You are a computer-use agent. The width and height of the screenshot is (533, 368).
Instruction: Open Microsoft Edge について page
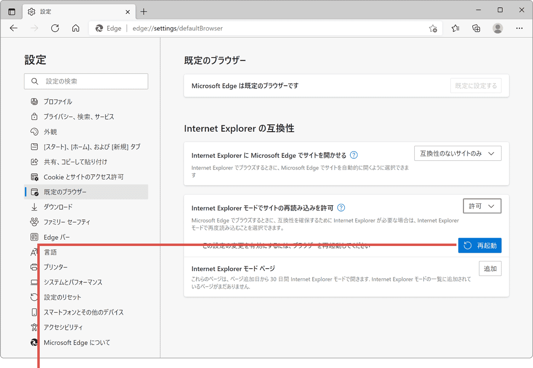click(x=86, y=342)
